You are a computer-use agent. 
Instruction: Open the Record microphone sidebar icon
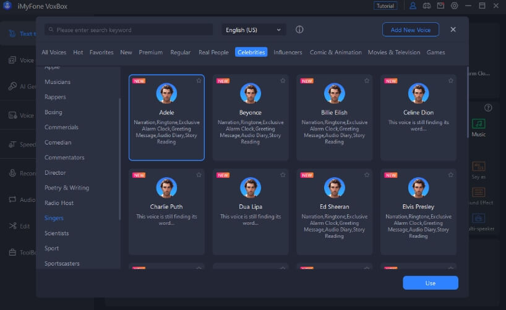(12, 173)
